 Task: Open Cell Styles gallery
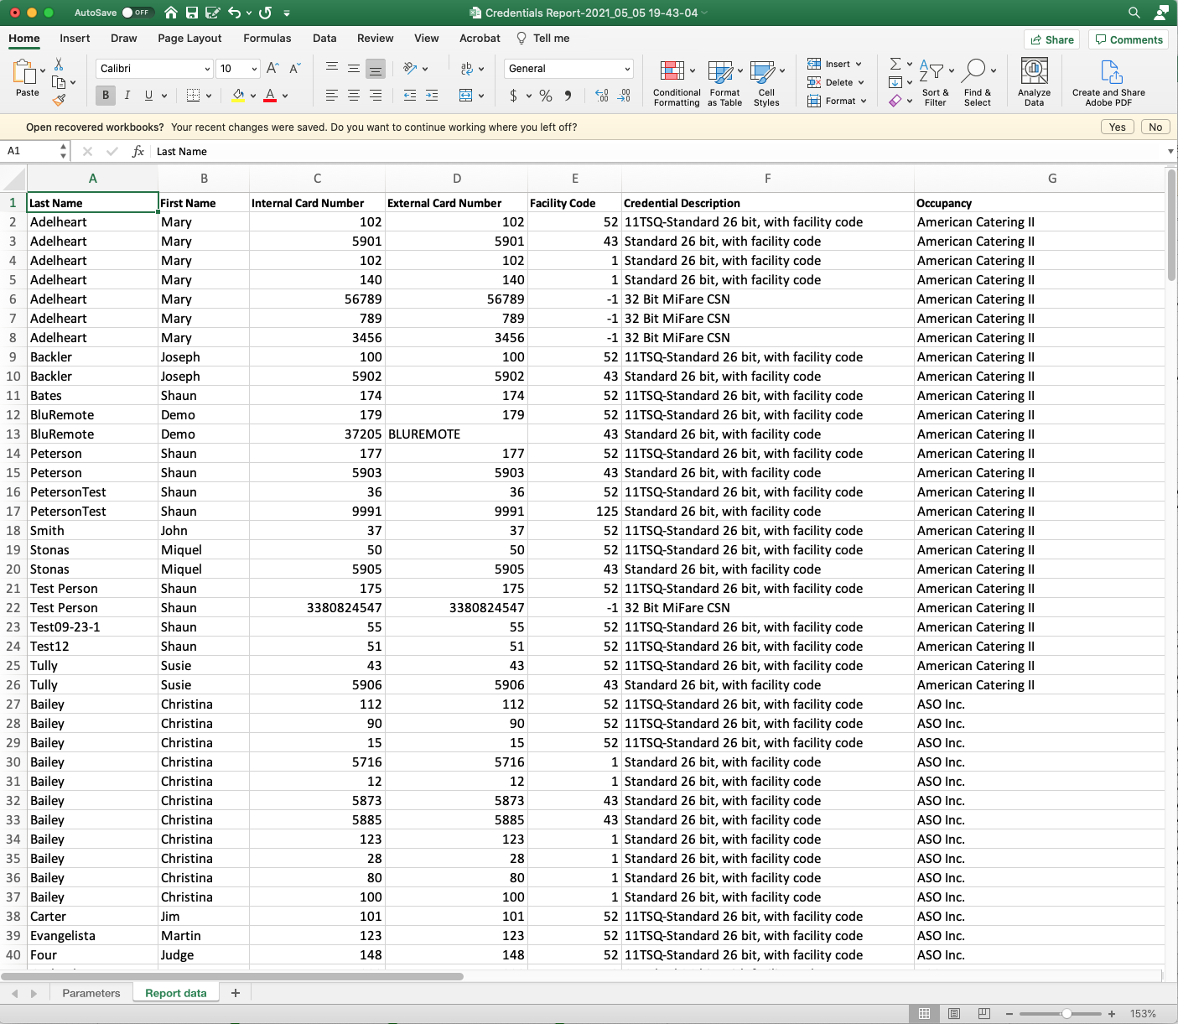click(765, 82)
